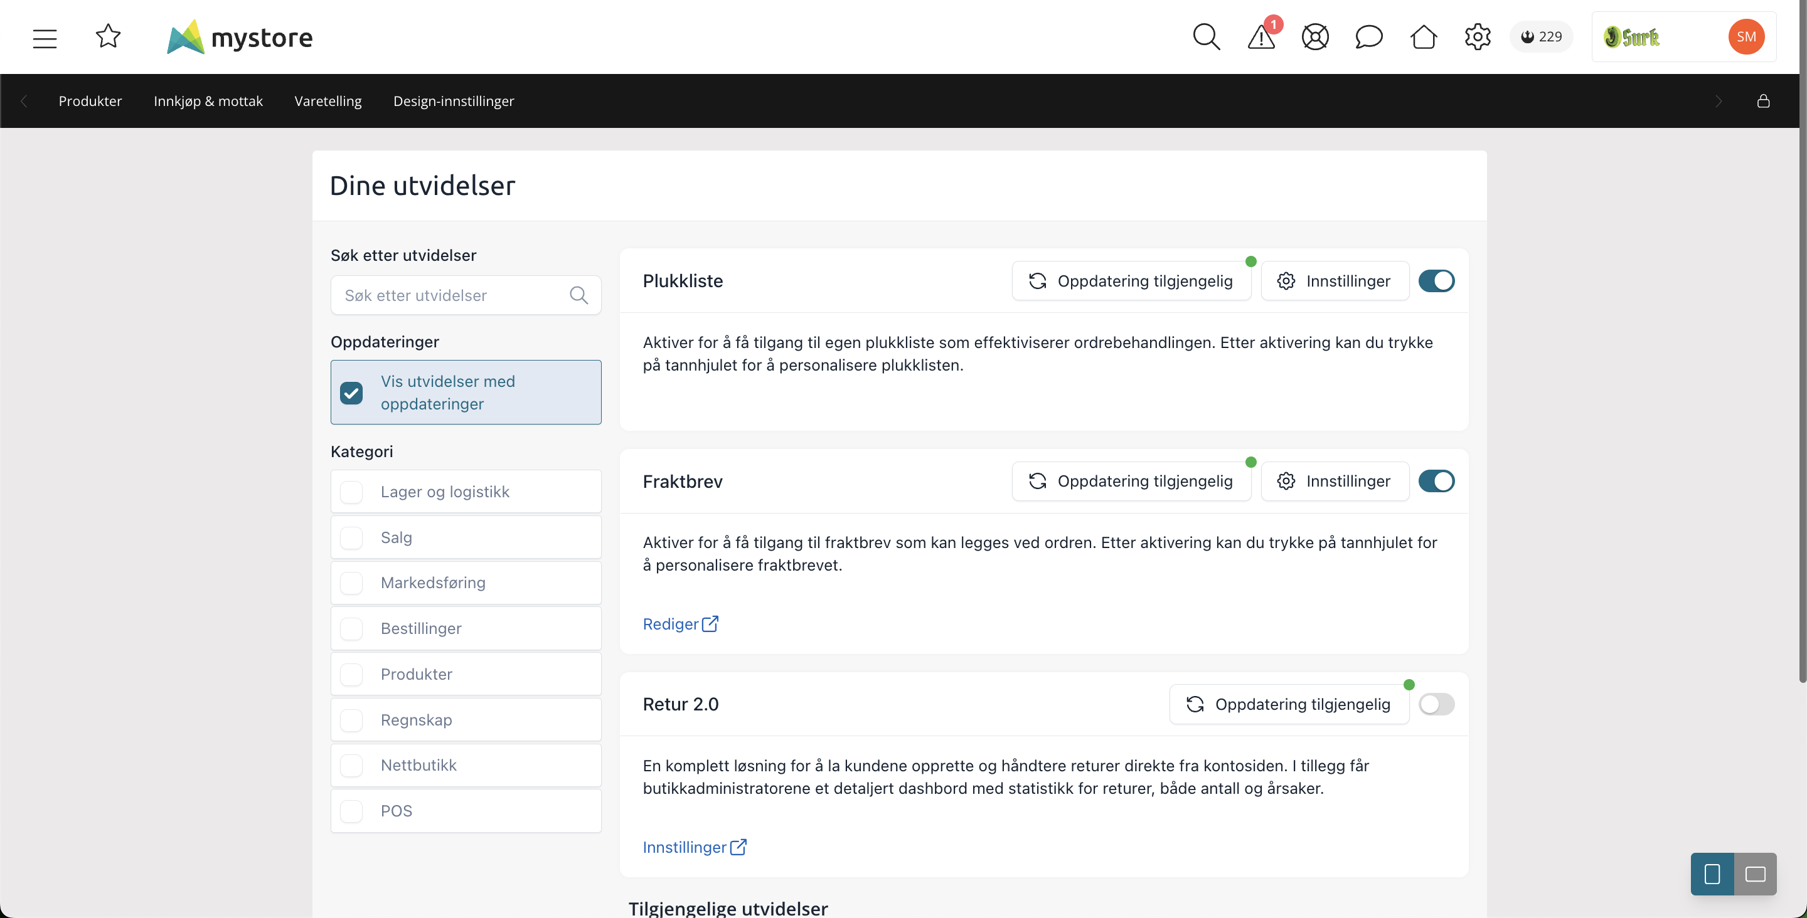Viewport: 1807px width, 918px height.
Task: Open the Rediger link under Fraktbrev
Action: (680, 624)
